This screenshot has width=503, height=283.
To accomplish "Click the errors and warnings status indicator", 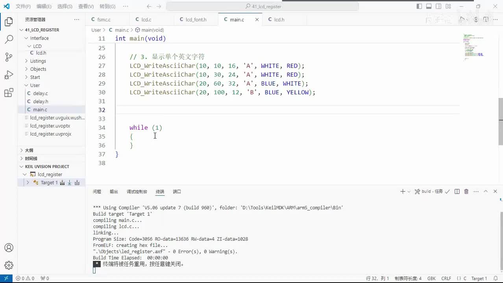I will click(25, 278).
